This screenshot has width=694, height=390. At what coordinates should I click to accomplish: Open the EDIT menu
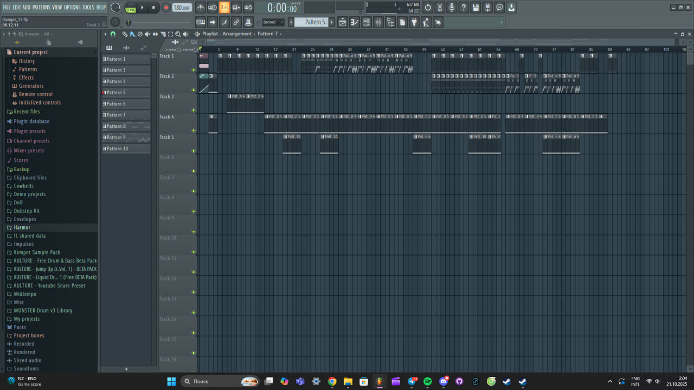(x=17, y=7)
